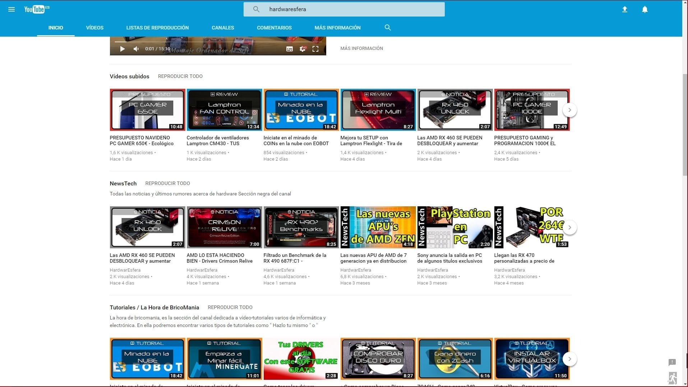
Task: Open title PRESUPUESTO GAMING y PROGRAMACION 1000€
Action: (x=525, y=140)
